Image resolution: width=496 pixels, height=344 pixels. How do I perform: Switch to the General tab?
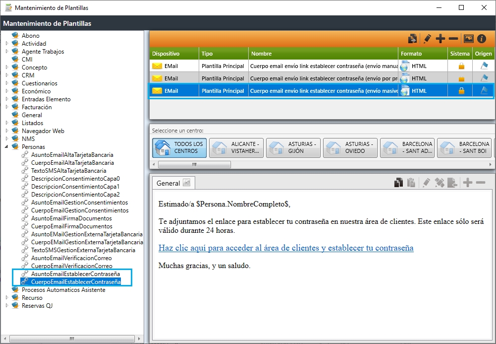173,183
